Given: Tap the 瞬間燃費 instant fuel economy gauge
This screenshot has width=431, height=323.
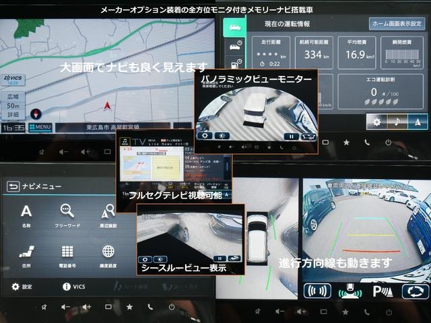Looking at the screenshot, I should pos(402,52).
